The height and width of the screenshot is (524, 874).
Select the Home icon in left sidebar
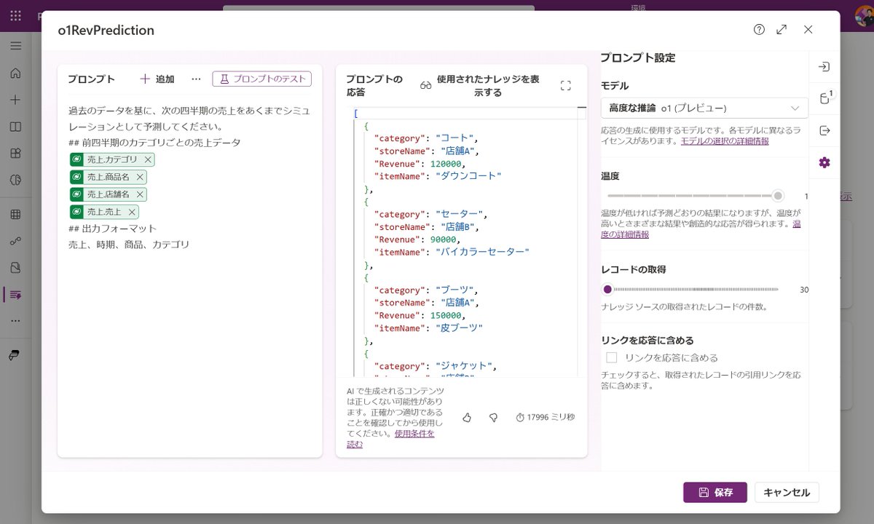click(15, 73)
